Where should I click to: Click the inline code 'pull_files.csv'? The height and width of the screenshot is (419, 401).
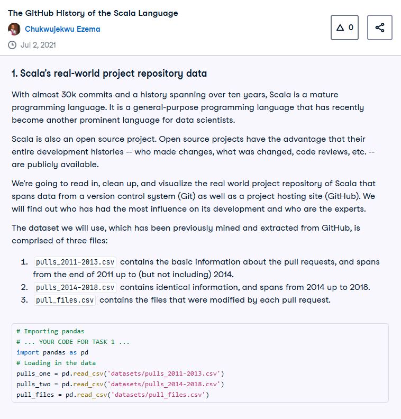[x=65, y=300]
